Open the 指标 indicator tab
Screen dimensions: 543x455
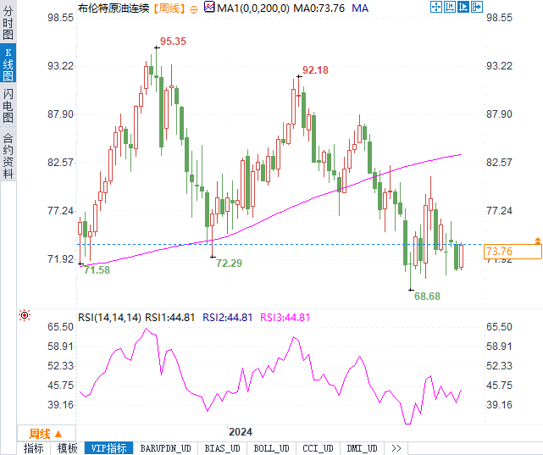tap(34, 448)
